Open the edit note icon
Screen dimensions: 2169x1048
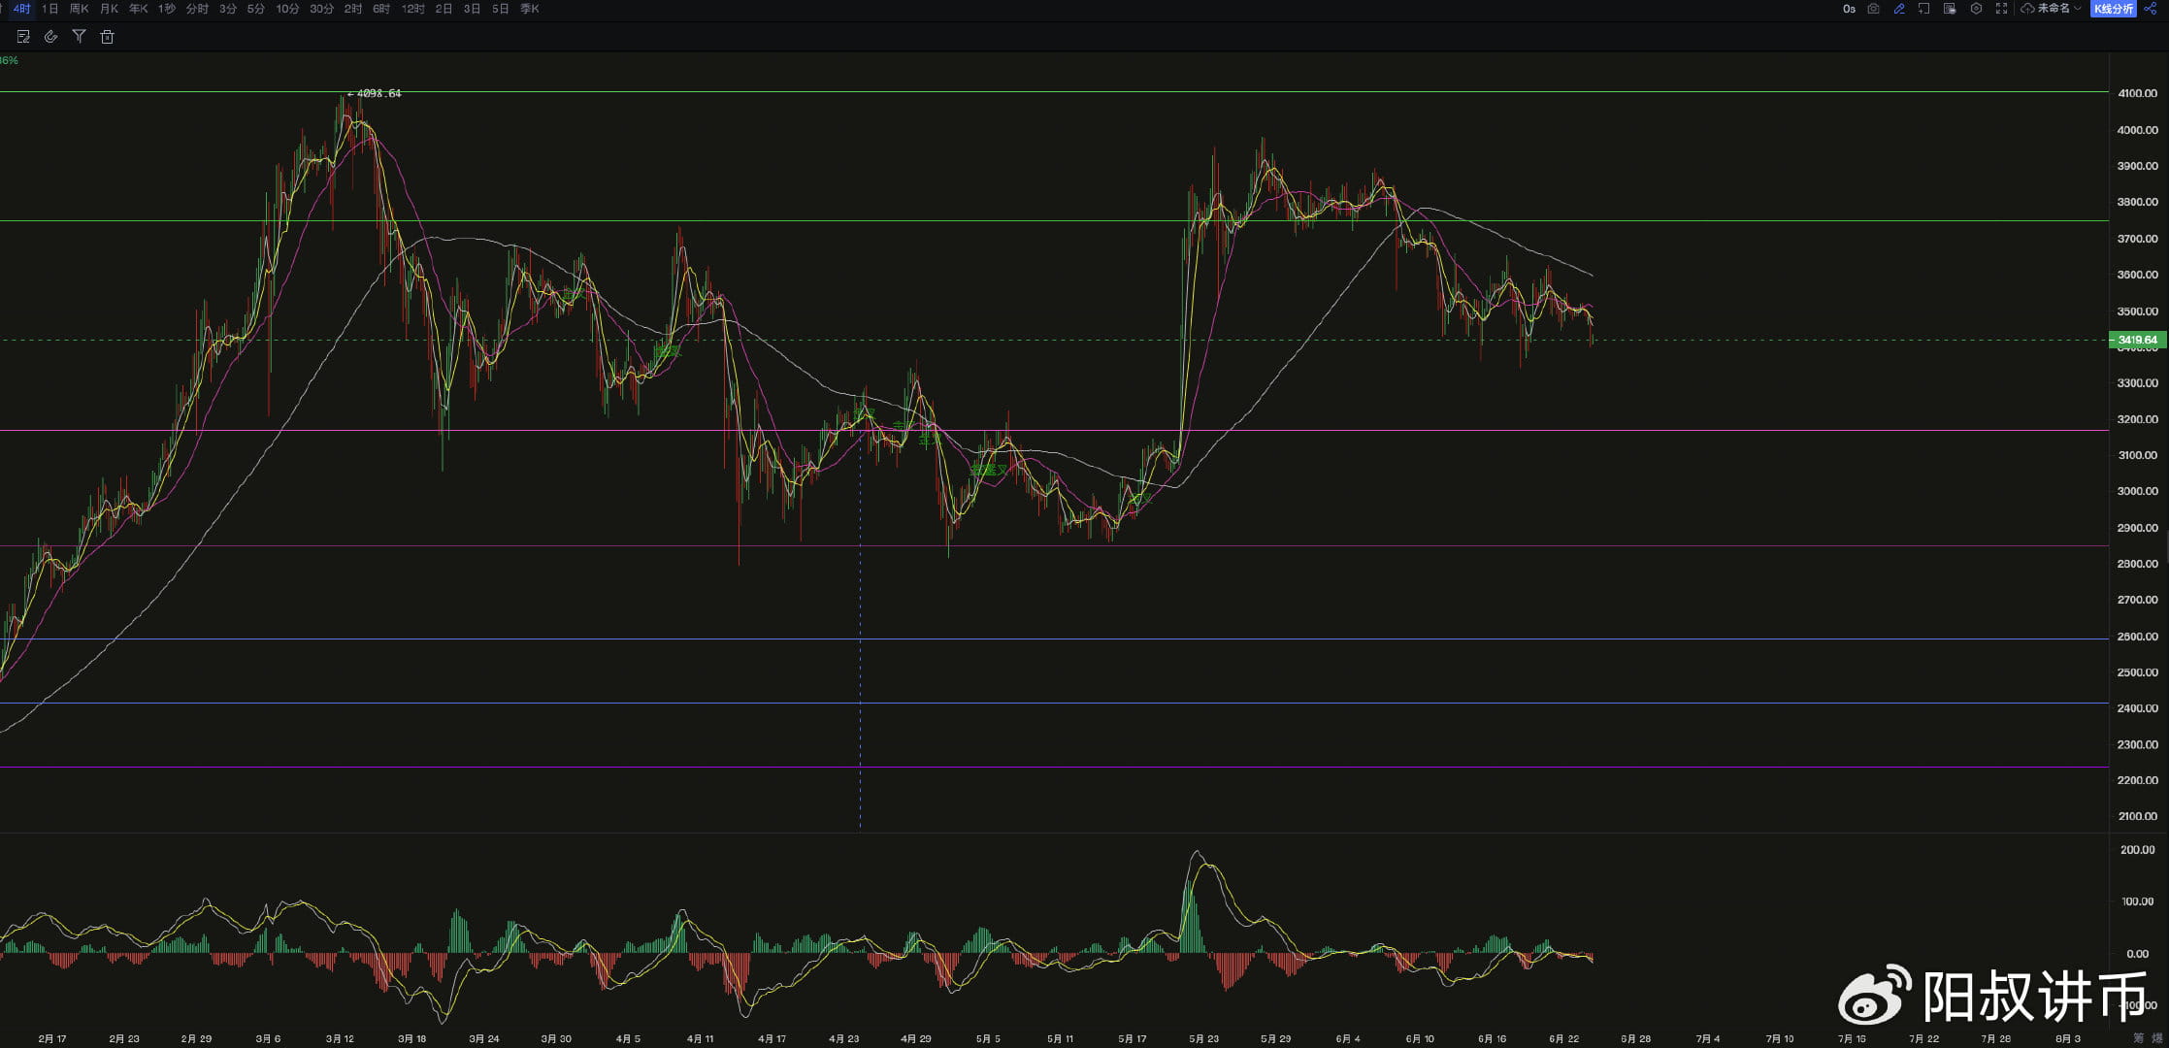[x=23, y=37]
